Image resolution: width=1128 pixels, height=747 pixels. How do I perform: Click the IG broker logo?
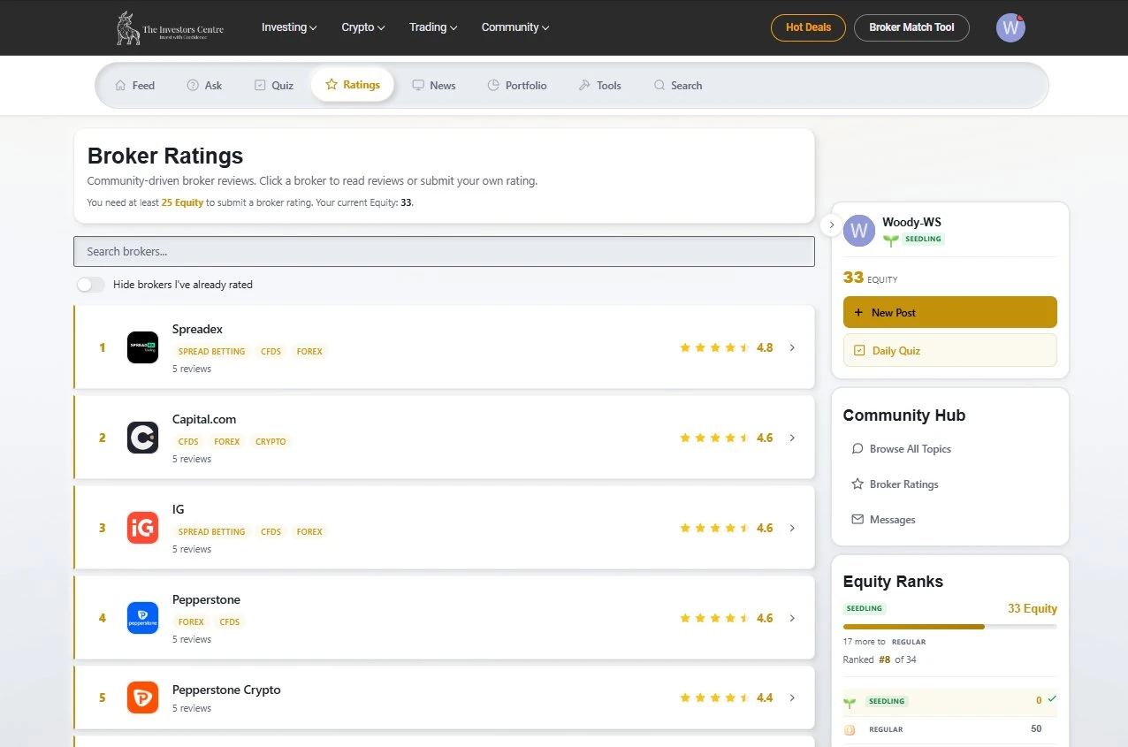[x=142, y=528]
